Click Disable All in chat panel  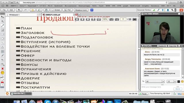162,46
